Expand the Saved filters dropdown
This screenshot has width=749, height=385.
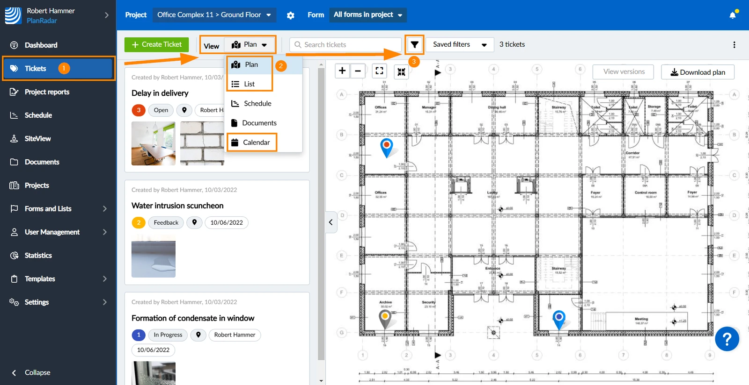point(460,44)
